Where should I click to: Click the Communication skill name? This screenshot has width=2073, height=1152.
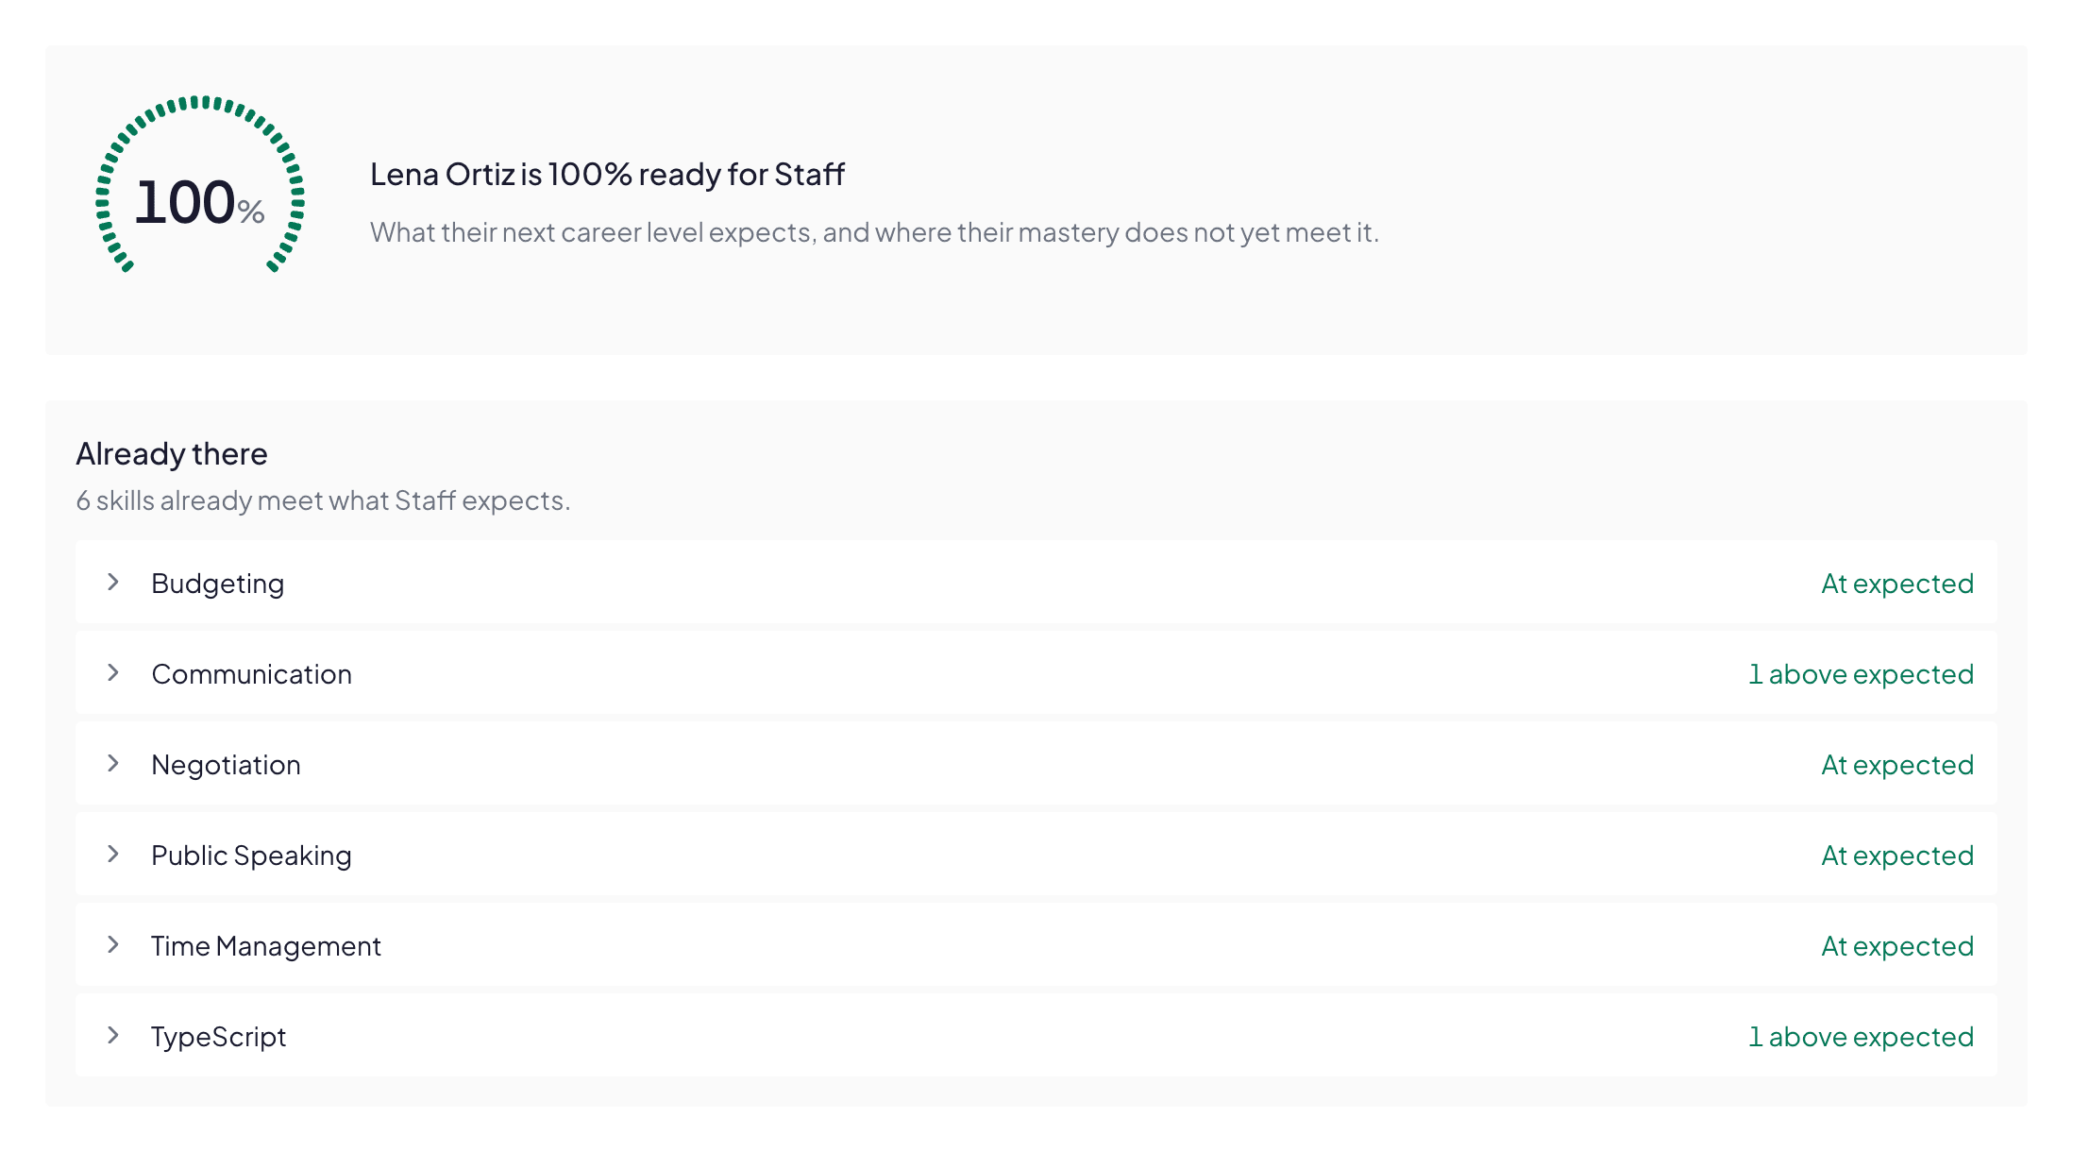(x=251, y=674)
